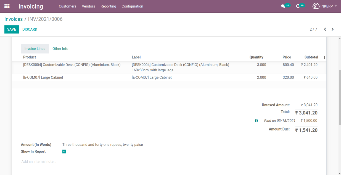This screenshot has width=341, height=175.
Task: Sort by Quantity column header
Action: [x=256, y=57]
